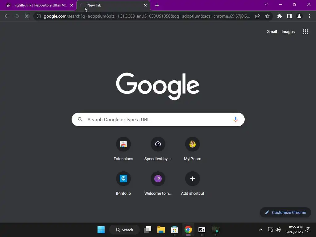
Task: Open the green grid app on taskbar
Action: [x=215, y=230]
